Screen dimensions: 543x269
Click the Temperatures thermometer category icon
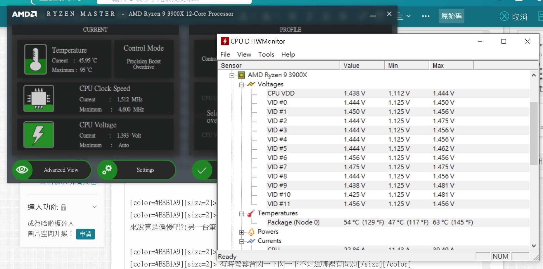251,213
